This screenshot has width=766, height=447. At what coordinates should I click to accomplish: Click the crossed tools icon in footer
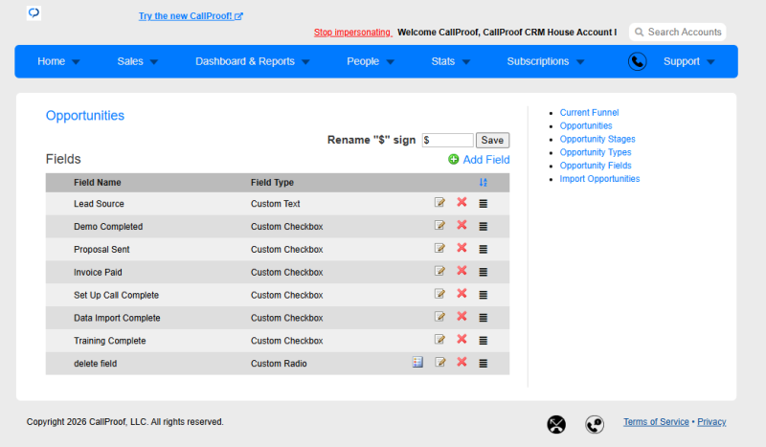point(556,424)
